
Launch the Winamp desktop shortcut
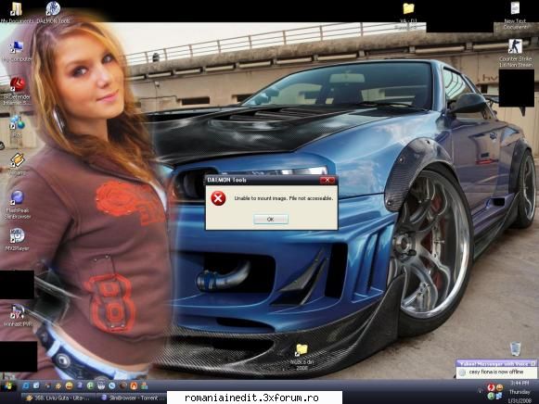[x=17, y=164]
